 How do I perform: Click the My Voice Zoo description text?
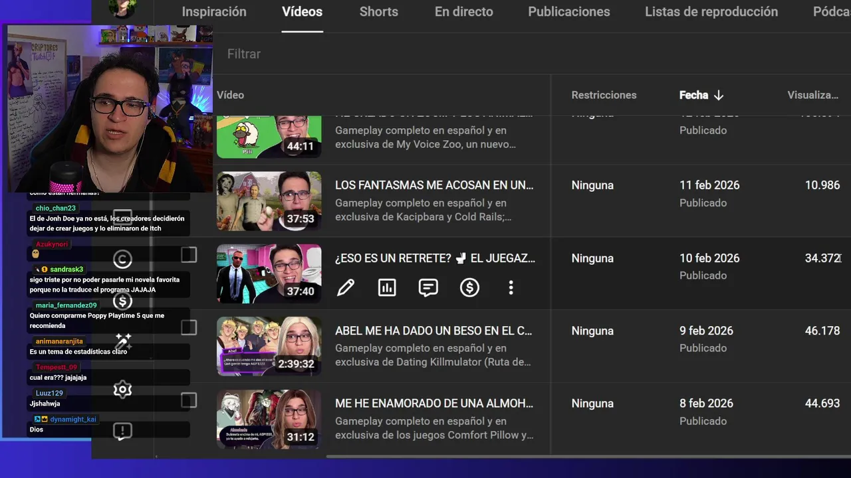pyautogui.click(x=425, y=137)
